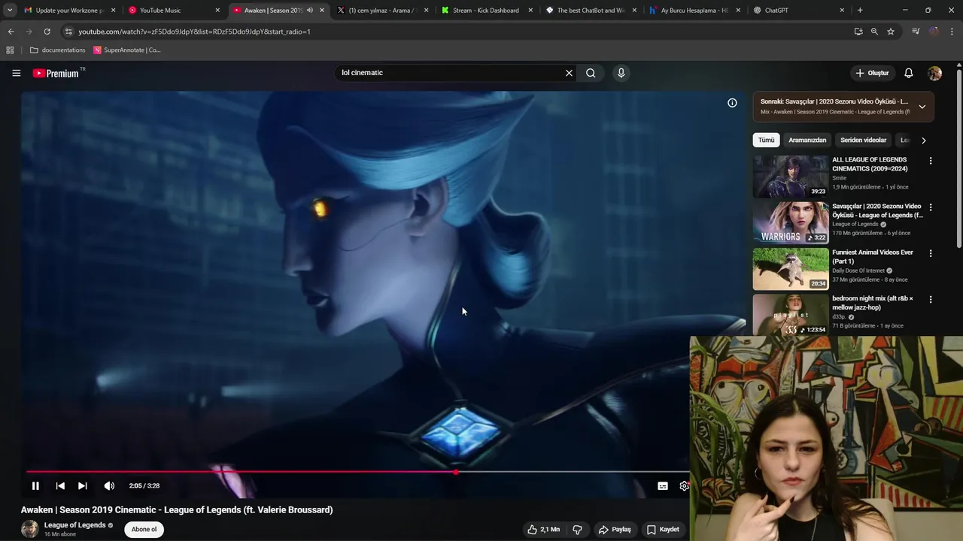Open media controls in Chrome toolbar

916,32
